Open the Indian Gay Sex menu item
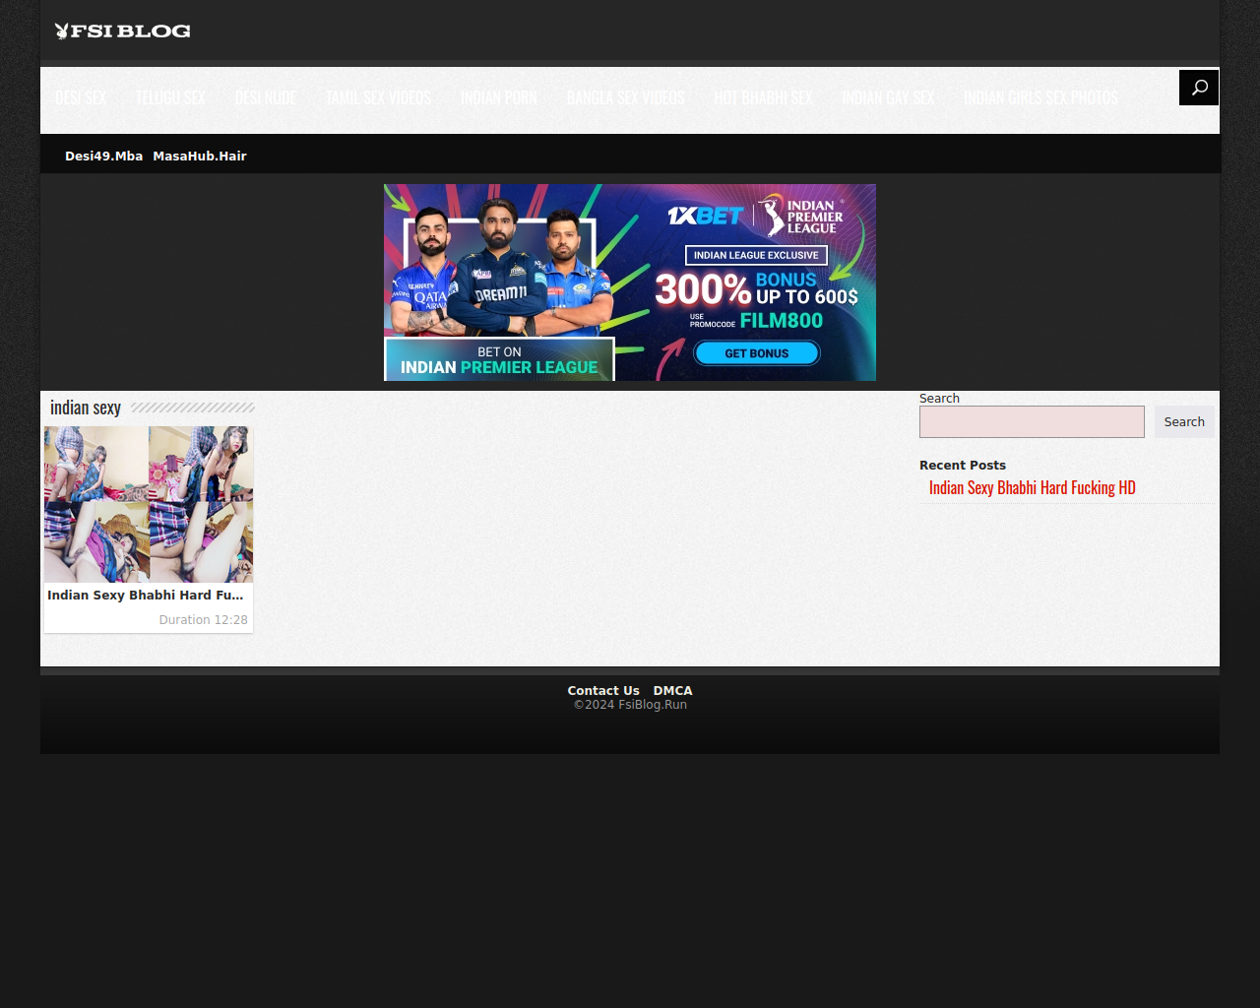 (888, 97)
